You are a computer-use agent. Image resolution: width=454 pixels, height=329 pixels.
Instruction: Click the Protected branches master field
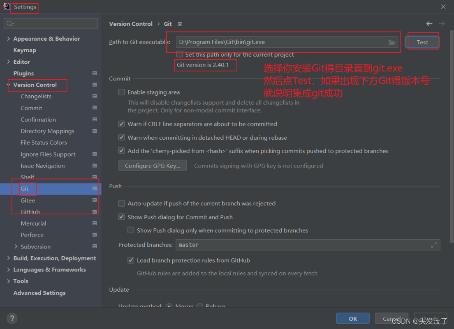click(x=308, y=245)
